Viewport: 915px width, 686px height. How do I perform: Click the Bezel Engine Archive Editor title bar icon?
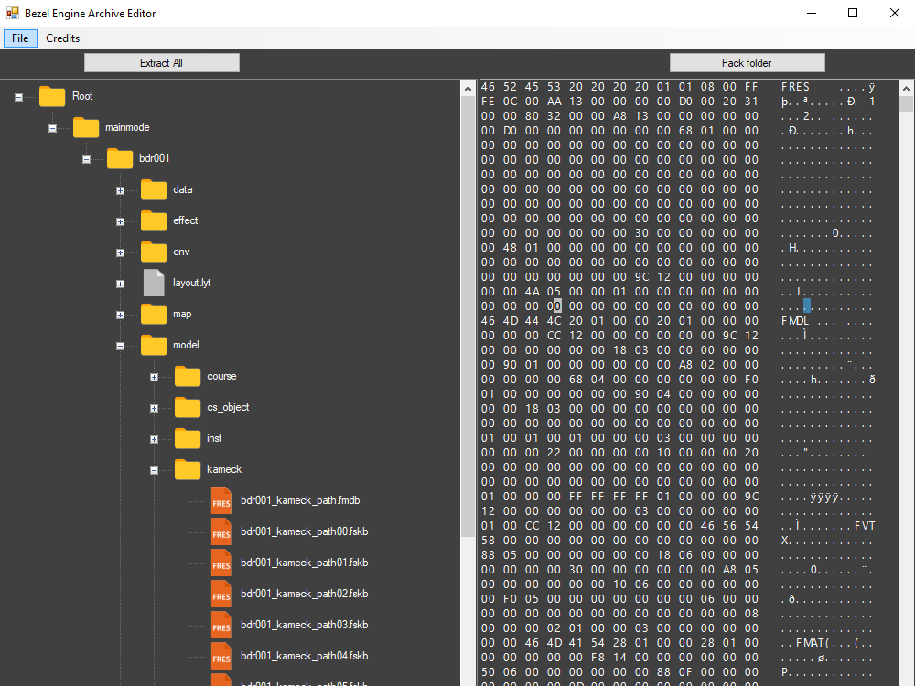pos(13,13)
